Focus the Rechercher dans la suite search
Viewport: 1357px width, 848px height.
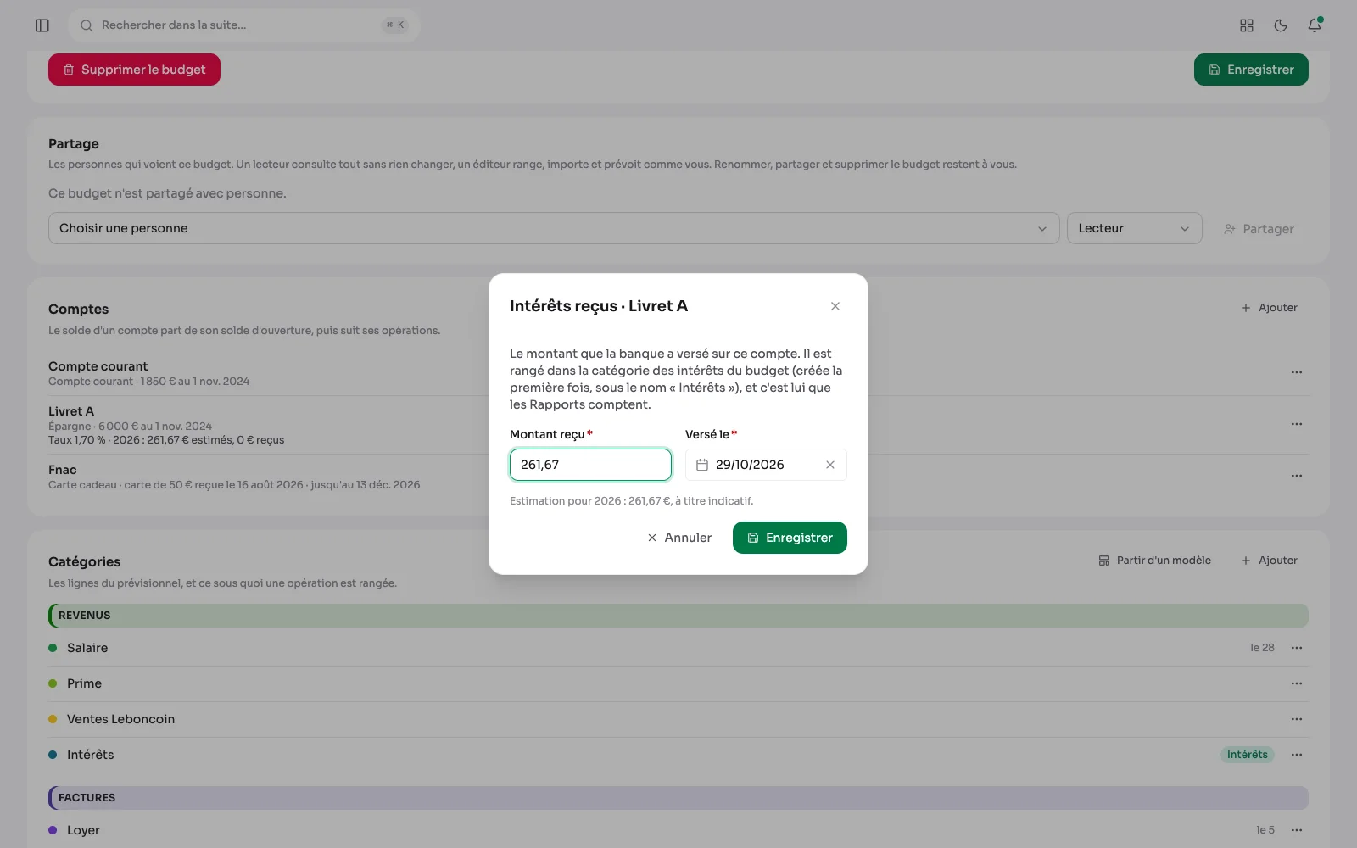(244, 25)
